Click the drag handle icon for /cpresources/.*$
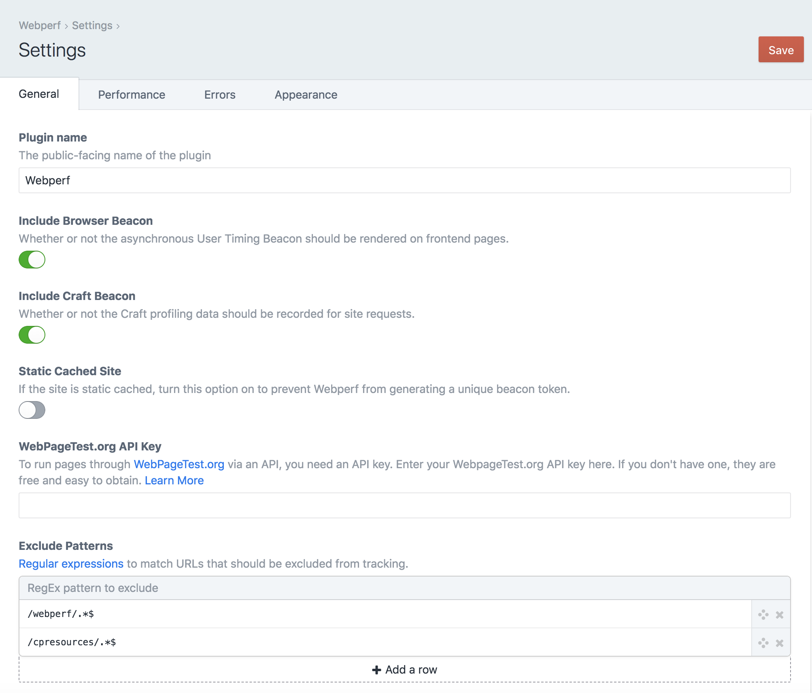The image size is (812, 693). [762, 643]
